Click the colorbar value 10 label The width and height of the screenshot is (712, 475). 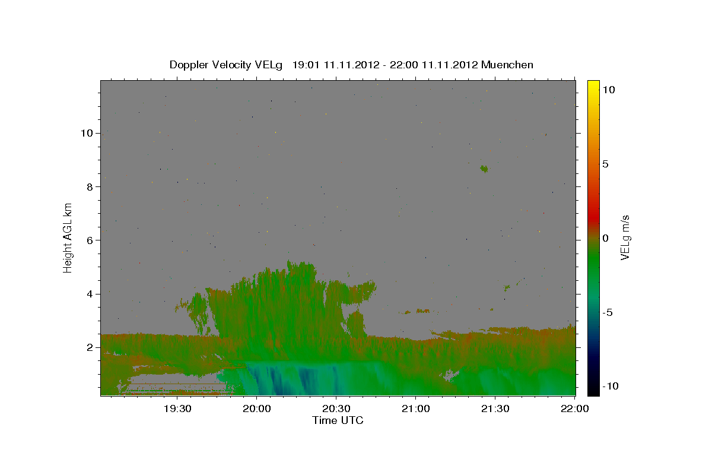point(609,90)
